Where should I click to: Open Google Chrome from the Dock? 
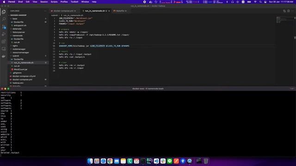pos(110,161)
